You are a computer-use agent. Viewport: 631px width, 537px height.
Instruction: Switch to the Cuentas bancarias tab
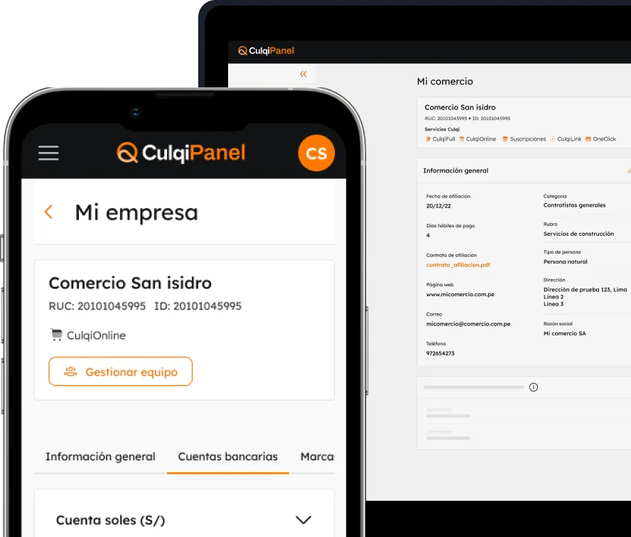tap(227, 457)
